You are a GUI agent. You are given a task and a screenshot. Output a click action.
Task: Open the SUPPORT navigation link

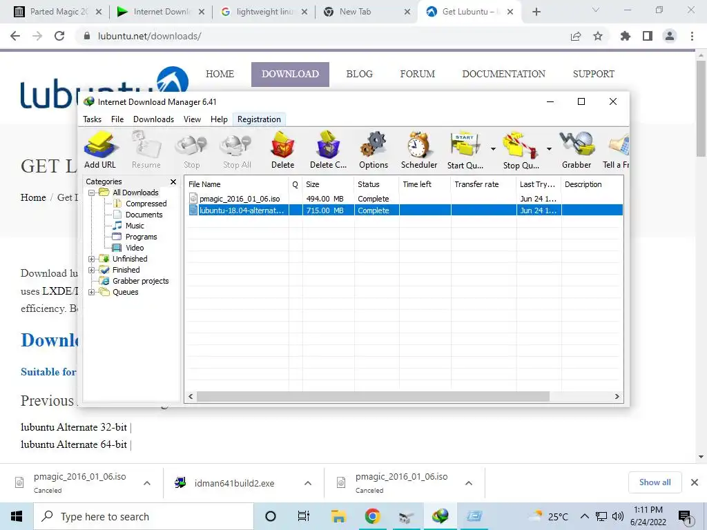[x=593, y=74]
